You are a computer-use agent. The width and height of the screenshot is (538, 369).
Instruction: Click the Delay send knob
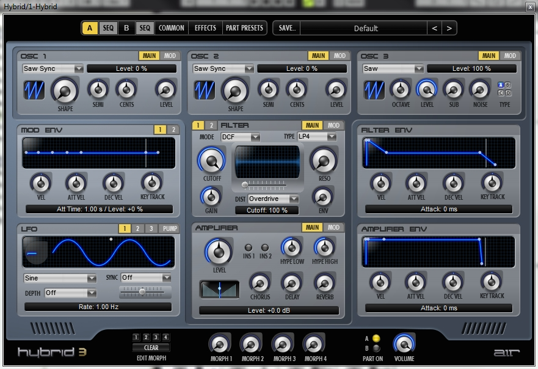(292, 283)
